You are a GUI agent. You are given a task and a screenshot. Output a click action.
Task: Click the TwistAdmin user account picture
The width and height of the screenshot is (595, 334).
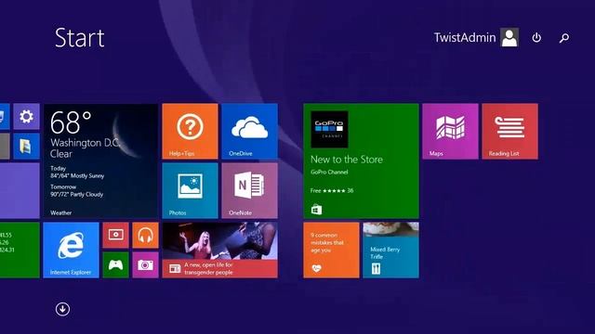click(x=509, y=37)
